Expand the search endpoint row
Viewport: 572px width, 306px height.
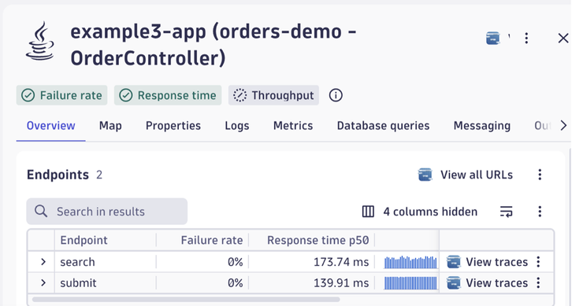[43, 262]
